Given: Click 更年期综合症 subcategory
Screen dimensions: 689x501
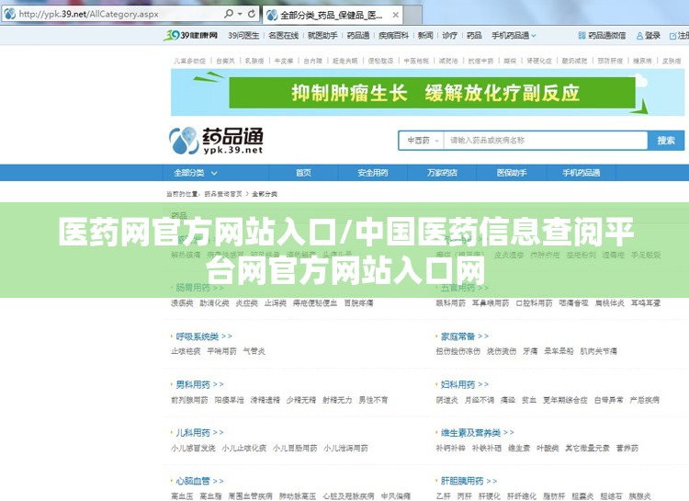Looking at the screenshot, I should tap(565, 400).
